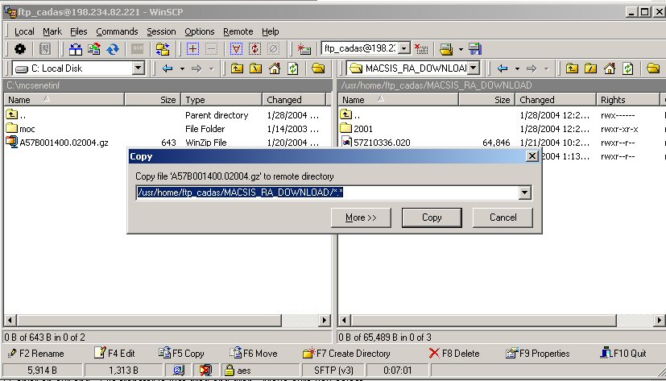This screenshot has width=666, height=381.
Task: Click F7 Create Directory in bottom bar
Action: (x=346, y=353)
